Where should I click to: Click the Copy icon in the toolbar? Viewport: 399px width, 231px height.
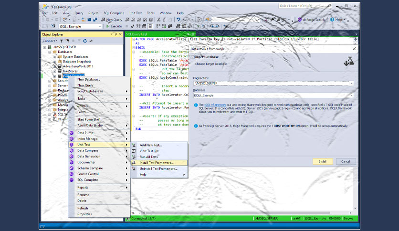pos(164,20)
